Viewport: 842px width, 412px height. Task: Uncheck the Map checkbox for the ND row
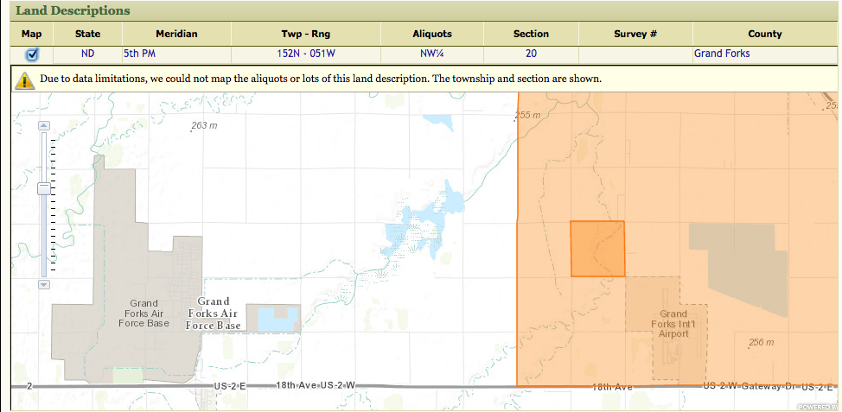pyautogui.click(x=32, y=54)
